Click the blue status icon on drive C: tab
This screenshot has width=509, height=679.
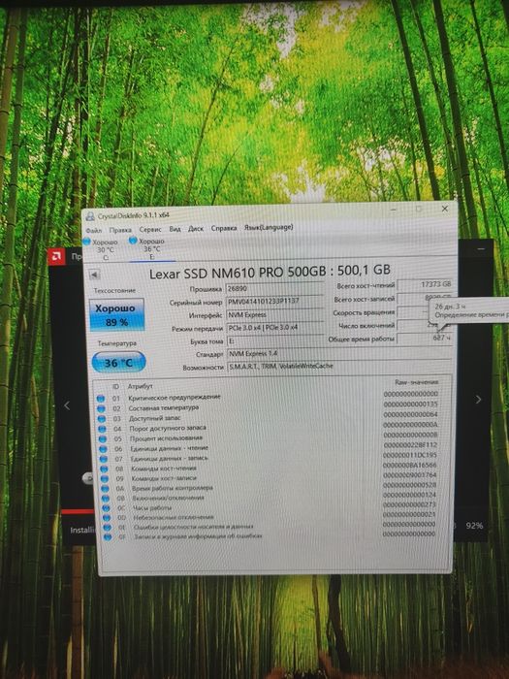tap(86, 242)
